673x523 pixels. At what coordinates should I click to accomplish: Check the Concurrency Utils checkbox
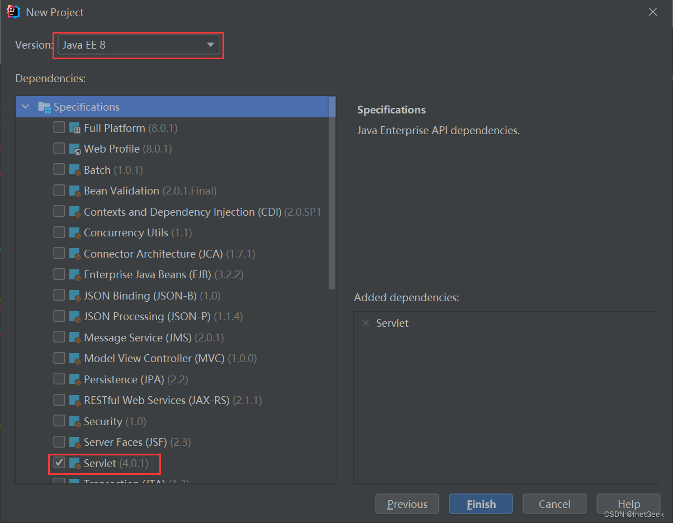click(x=59, y=232)
